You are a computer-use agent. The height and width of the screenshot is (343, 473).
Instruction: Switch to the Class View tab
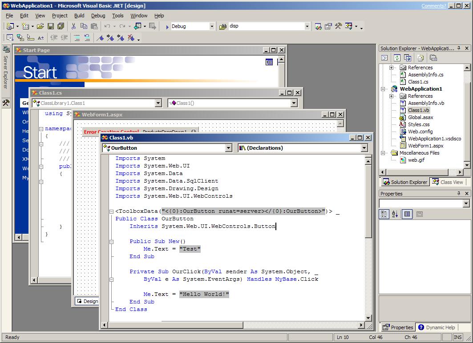click(x=448, y=182)
